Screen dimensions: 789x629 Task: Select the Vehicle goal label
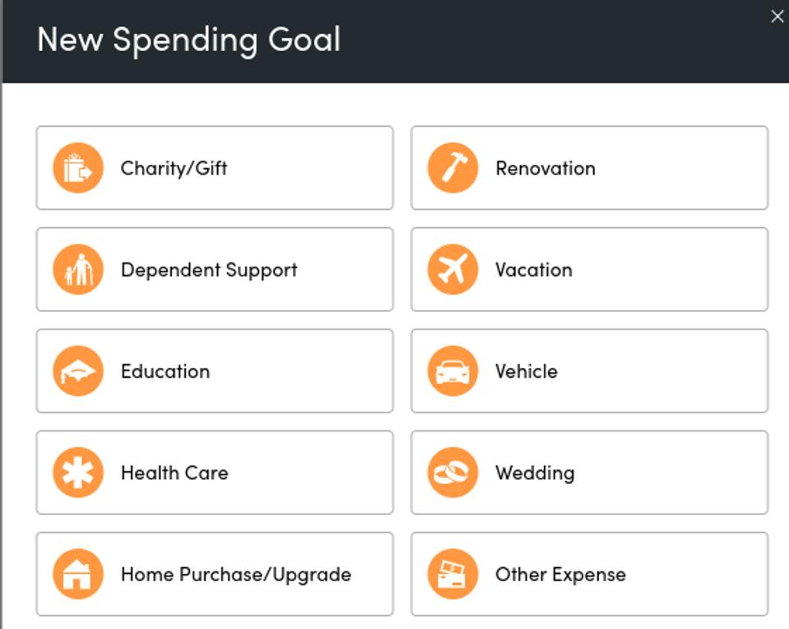click(x=526, y=371)
